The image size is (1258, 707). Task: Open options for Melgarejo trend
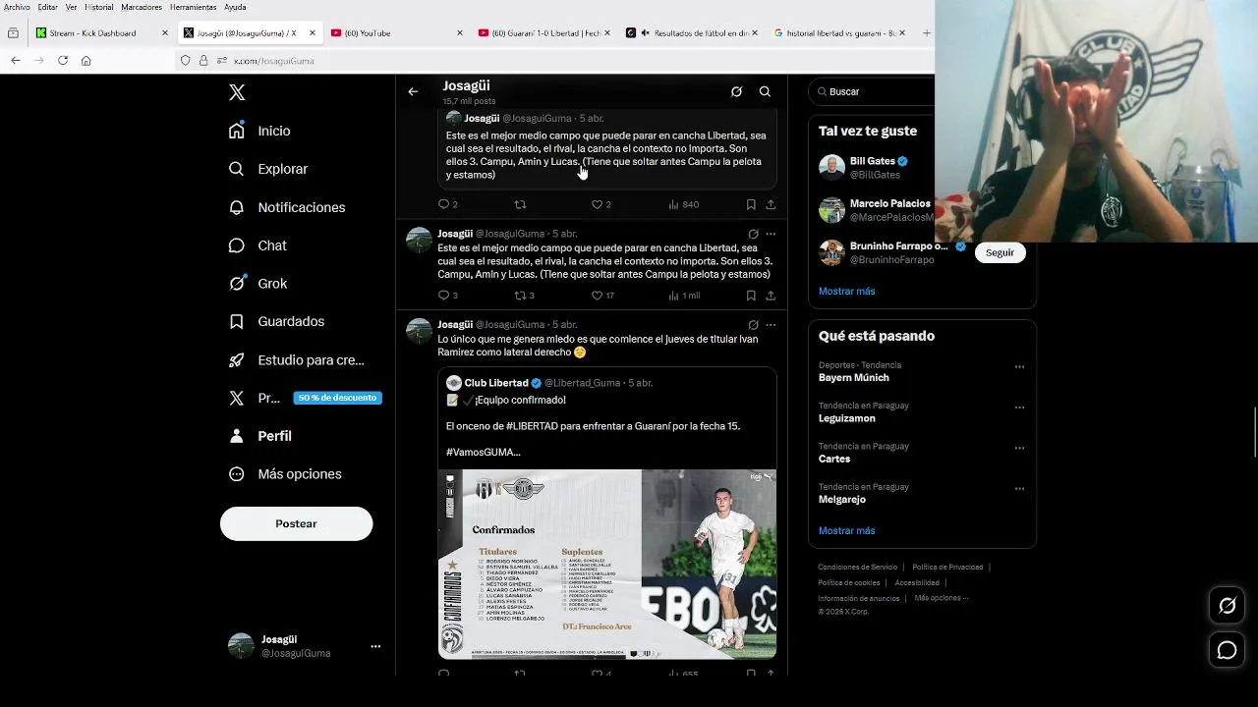coord(1019,488)
